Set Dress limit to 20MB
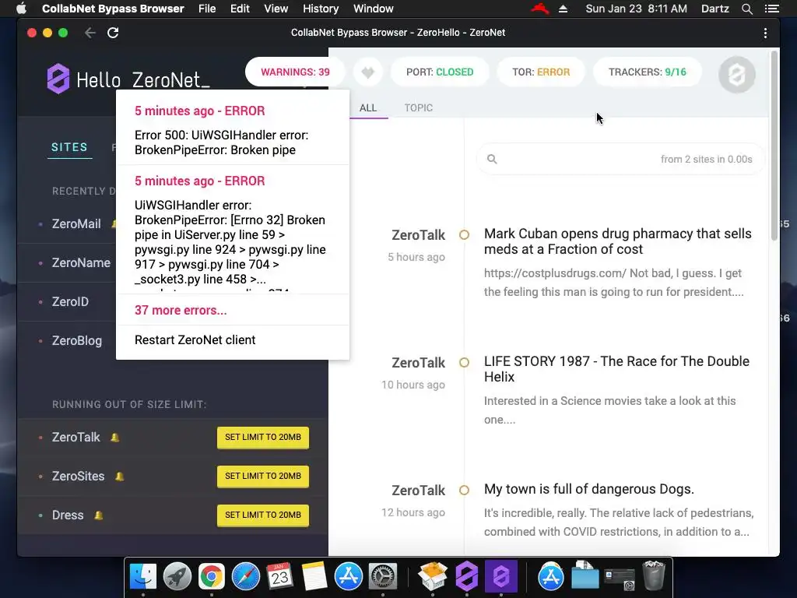 point(263,515)
